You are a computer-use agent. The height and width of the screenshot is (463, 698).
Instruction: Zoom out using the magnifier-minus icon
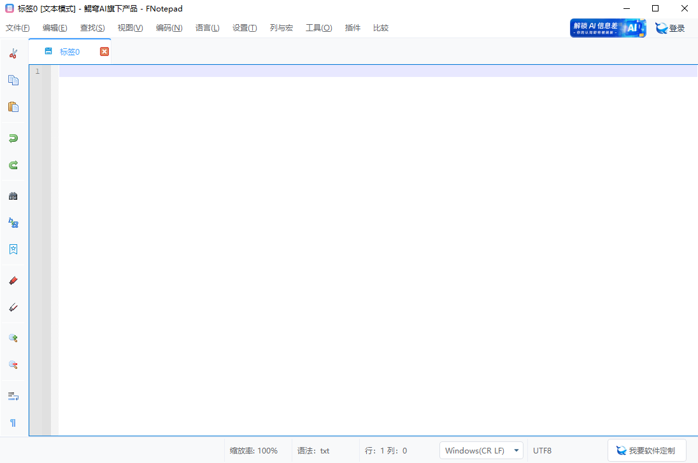click(13, 364)
